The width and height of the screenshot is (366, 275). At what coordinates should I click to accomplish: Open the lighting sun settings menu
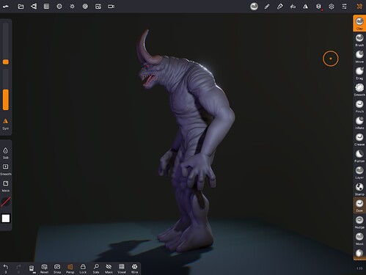[x=72, y=7]
